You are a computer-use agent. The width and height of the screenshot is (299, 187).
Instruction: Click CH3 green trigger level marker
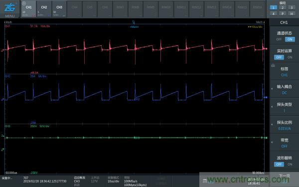[x=2, y=136]
